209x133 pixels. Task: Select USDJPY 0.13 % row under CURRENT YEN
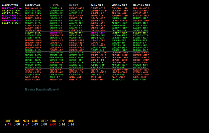(x=11, y=23)
